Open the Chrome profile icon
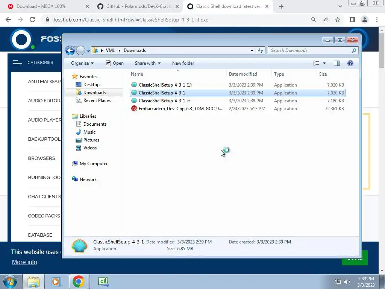 tap(365, 20)
